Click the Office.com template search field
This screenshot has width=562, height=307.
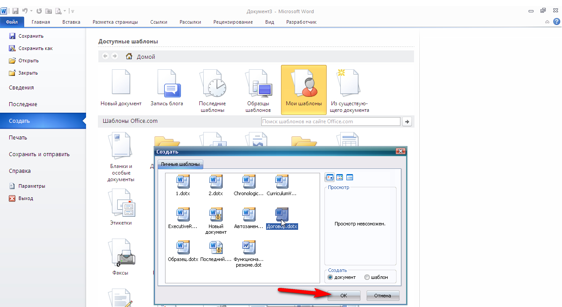tap(331, 121)
